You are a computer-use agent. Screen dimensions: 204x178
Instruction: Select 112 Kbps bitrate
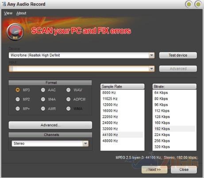coord(174,111)
